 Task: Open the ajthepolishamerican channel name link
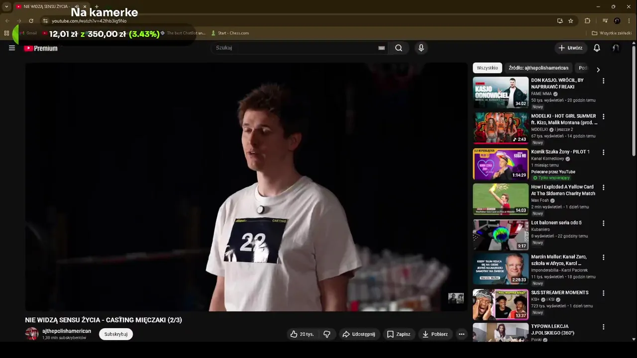coord(67,331)
